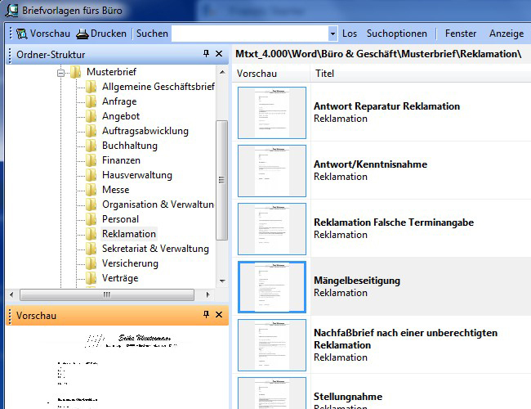Close the Ordner-Struktur panel
This screenshot has width=531, height=409.
click(x=219, y=54)
